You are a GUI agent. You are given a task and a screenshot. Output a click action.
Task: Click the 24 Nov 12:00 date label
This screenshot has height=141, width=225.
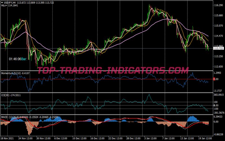26,138
